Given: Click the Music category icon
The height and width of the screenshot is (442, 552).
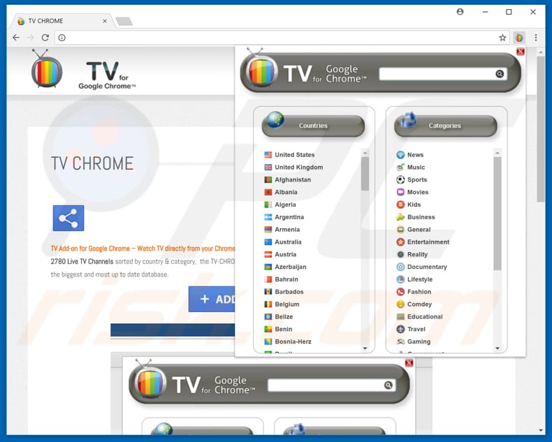Looking at the screenshot, I should tap(400, 167).
